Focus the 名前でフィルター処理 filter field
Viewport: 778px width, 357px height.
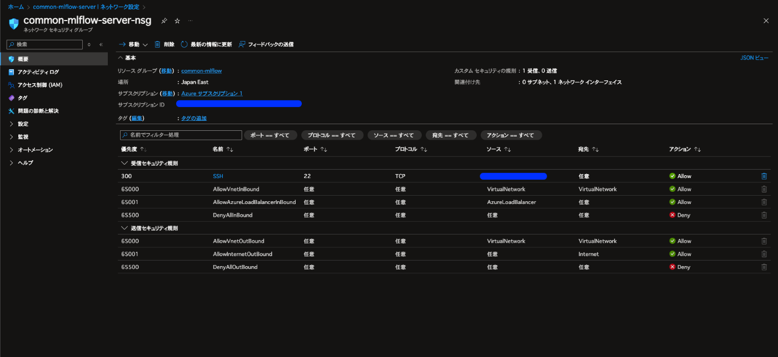point(181,135)
